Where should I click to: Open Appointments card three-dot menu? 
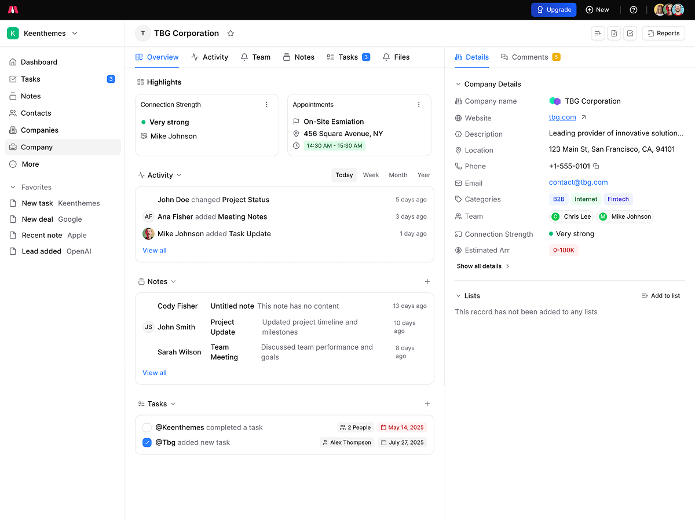[419, 105]
